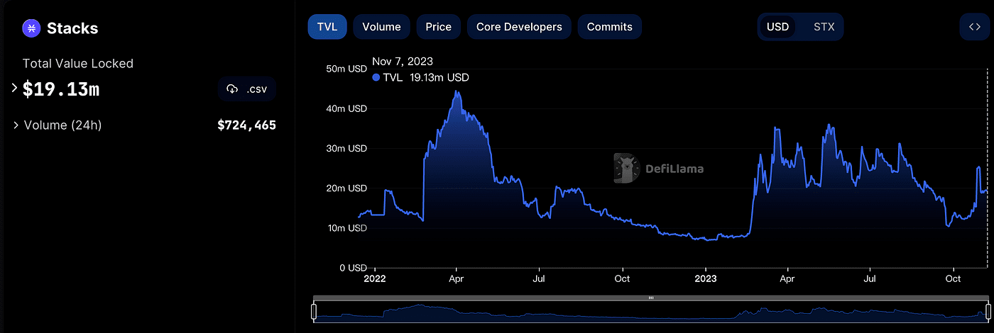Download TVL data as .csv

(x=246, y=89)
